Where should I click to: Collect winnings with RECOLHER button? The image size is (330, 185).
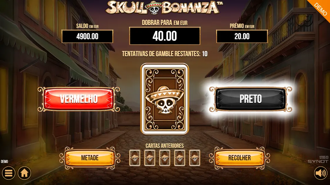pyautogui.click(x=239, y=158)
